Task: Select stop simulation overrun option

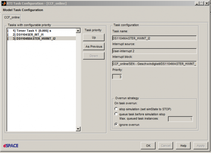Action: tap(117, 109)
